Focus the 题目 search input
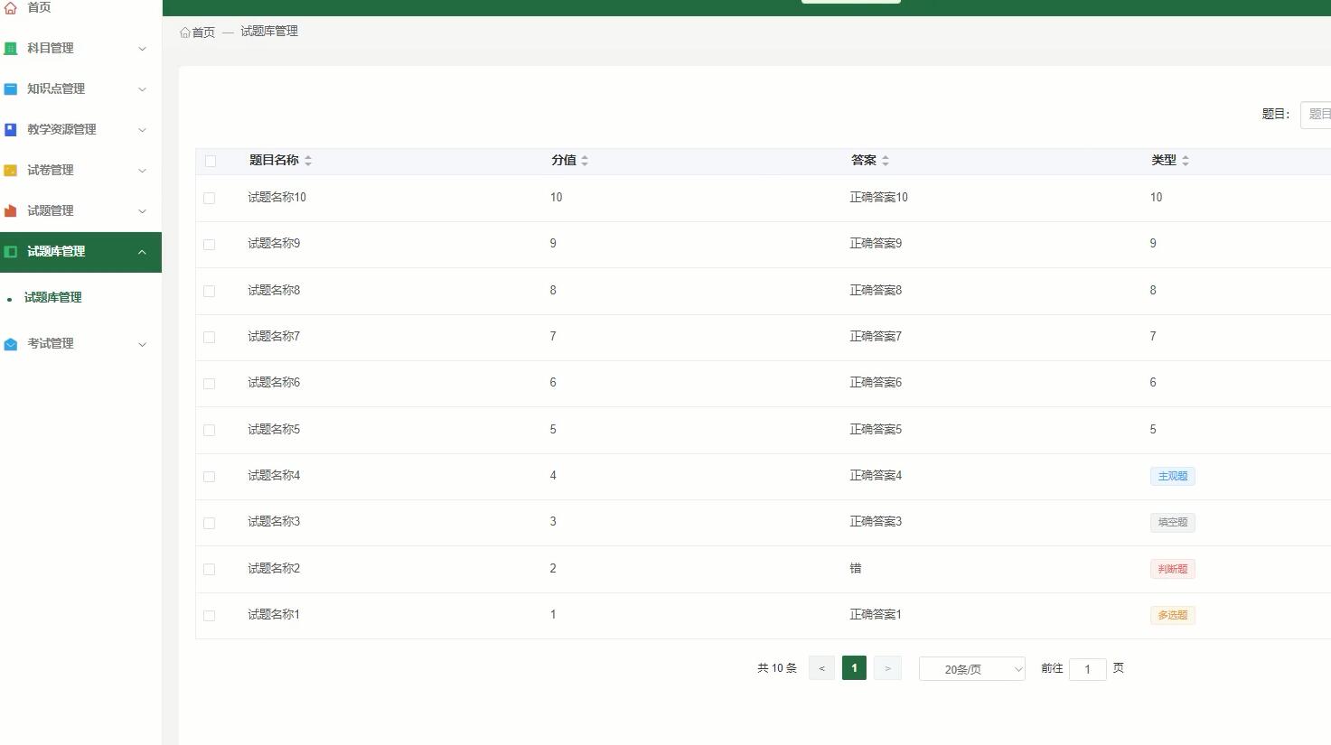 tap(1316, 115)
